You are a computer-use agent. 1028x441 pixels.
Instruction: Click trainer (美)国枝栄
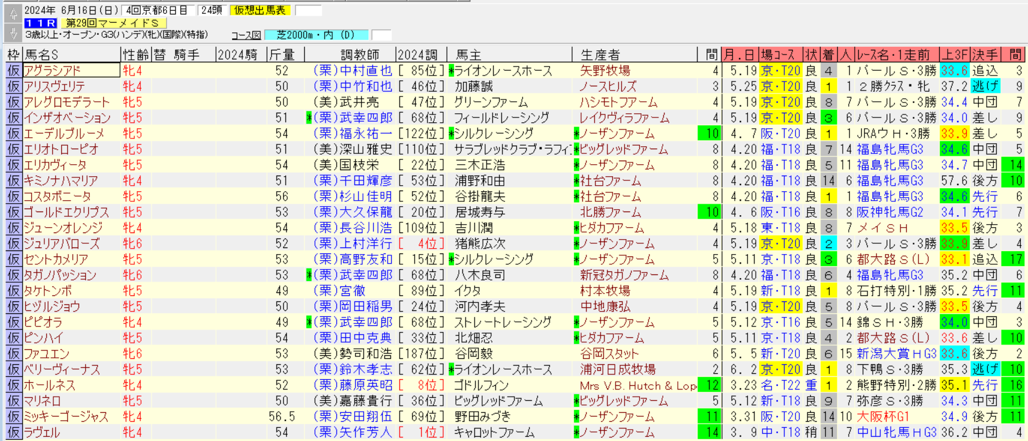pos(345,165)
